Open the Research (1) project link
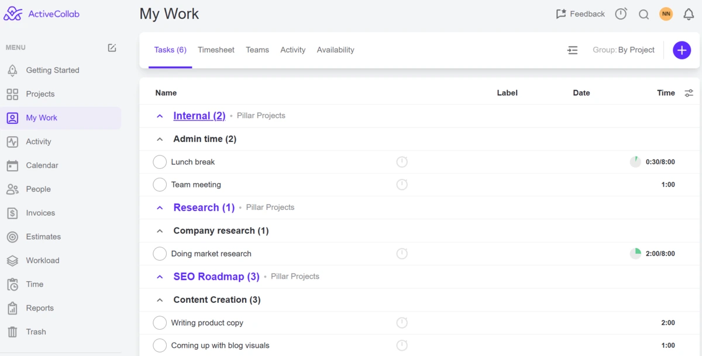The height and width of the screenshot is (356, 702). coord(204,208)
